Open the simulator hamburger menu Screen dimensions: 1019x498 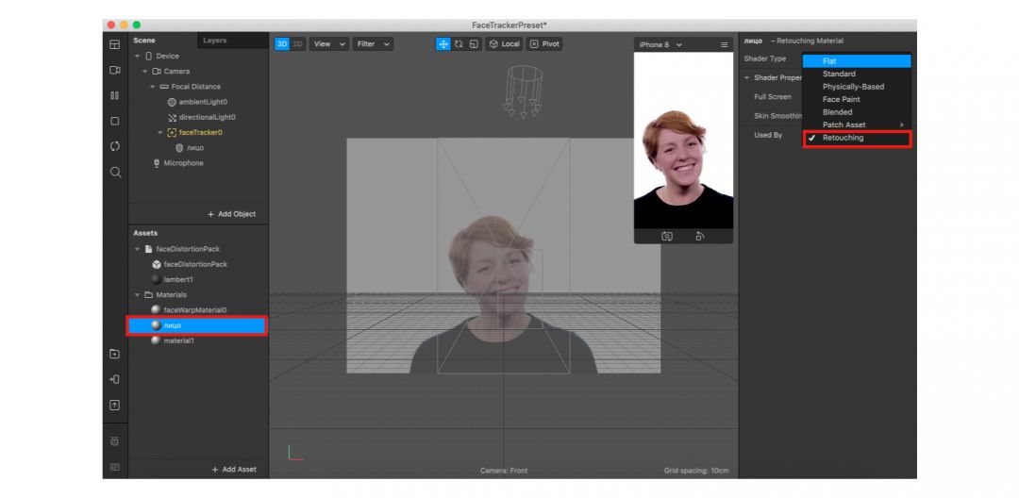(724, 45)
